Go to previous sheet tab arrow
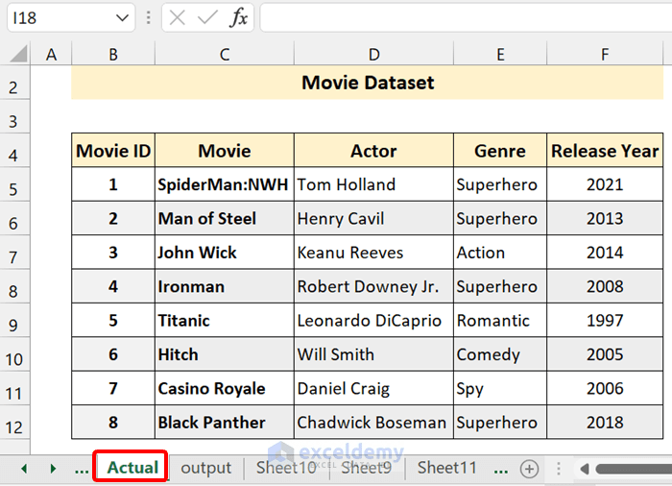 coord(24,469)
